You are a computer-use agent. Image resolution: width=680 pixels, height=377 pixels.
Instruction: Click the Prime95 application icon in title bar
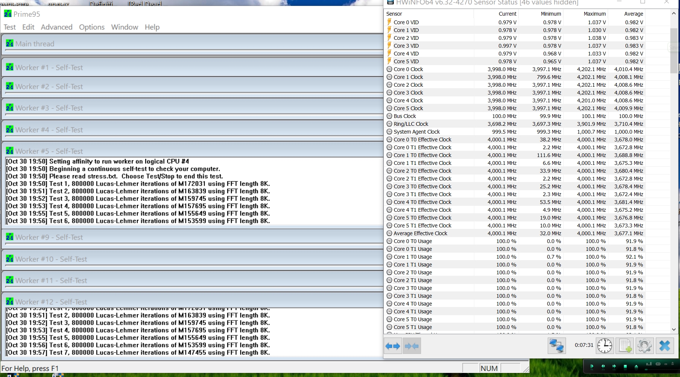8,14
